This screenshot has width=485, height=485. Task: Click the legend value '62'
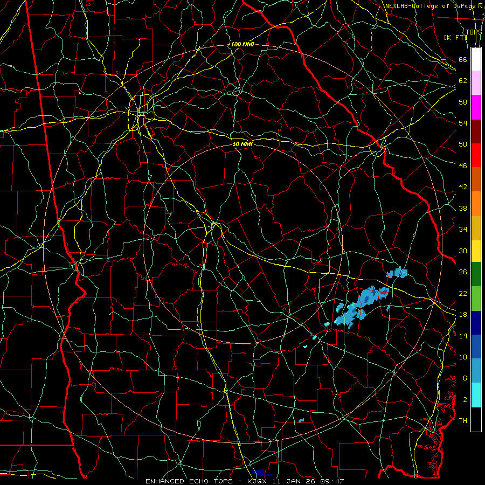(x=463, y=81)
